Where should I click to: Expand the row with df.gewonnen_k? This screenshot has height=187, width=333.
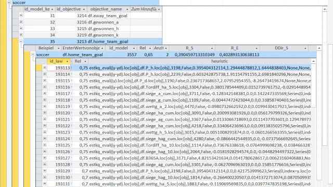pyautogui.click(x=21, y=35)
